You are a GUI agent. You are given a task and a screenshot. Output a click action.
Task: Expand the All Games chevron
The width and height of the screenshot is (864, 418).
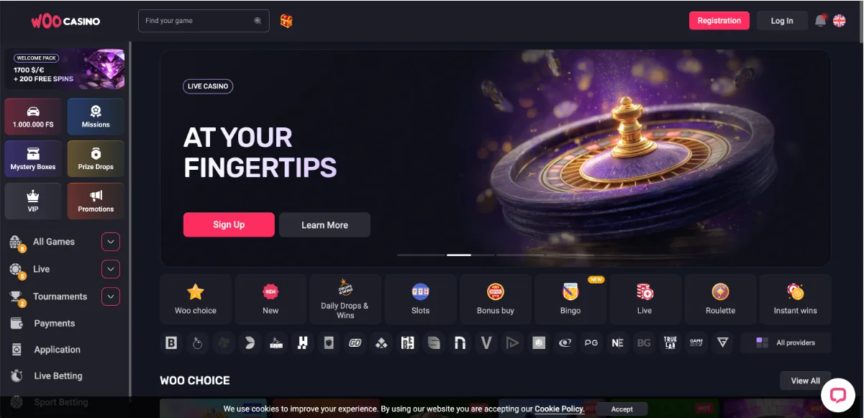(111, 242)
